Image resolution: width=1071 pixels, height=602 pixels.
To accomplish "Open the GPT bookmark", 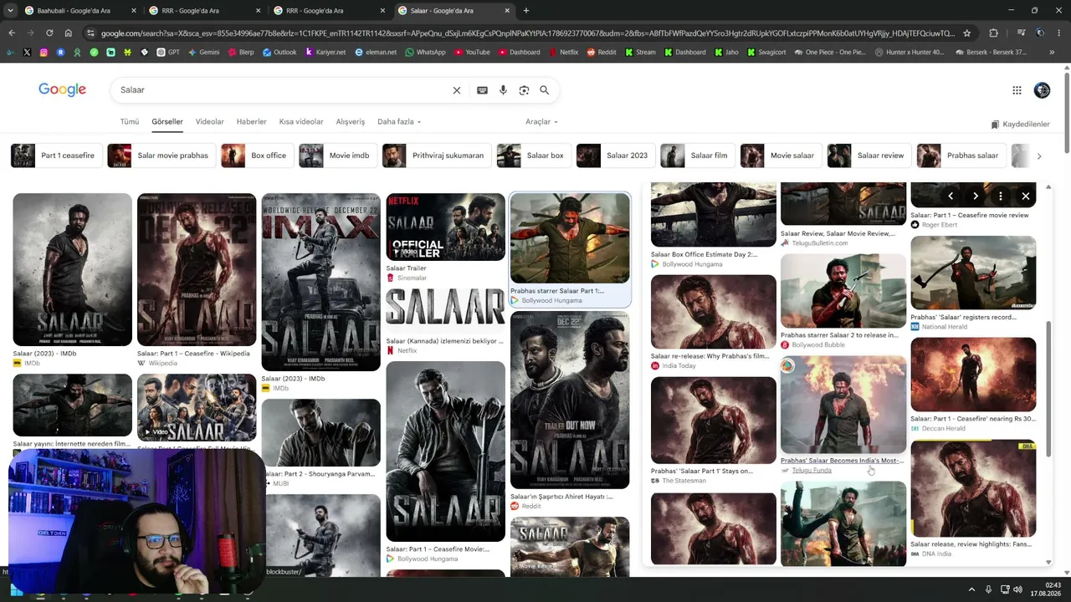I will [167, 52].
